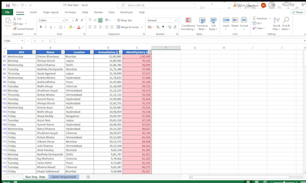
Task: Click the Copy icon
Action: coord(15,23)
